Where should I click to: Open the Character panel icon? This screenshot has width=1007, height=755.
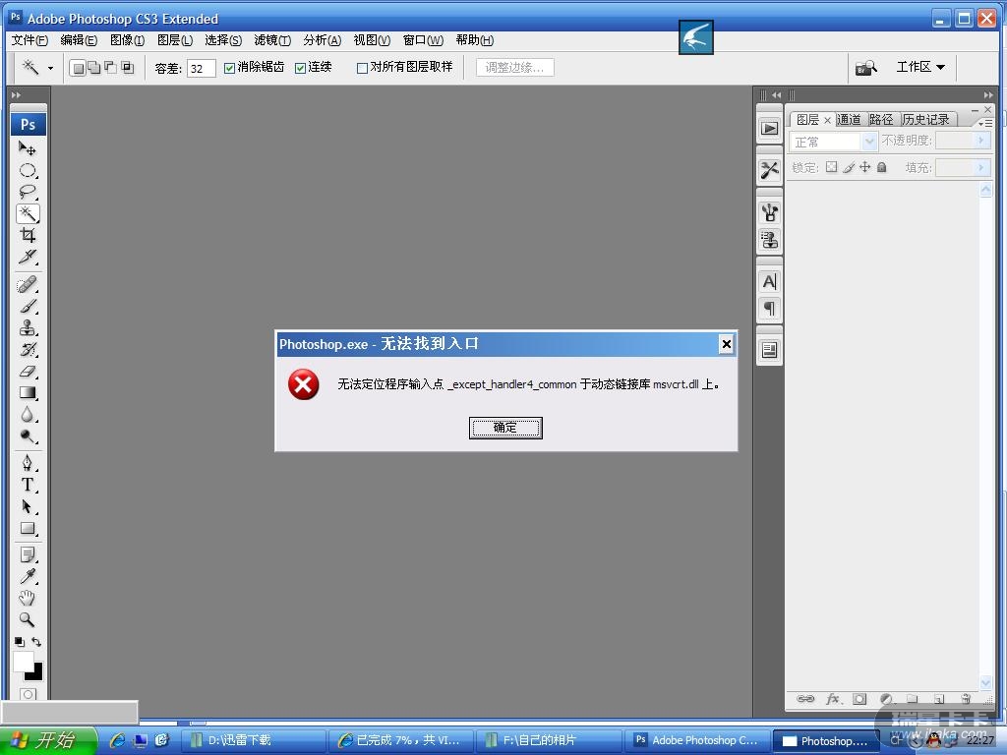click(x=769, y=282)
